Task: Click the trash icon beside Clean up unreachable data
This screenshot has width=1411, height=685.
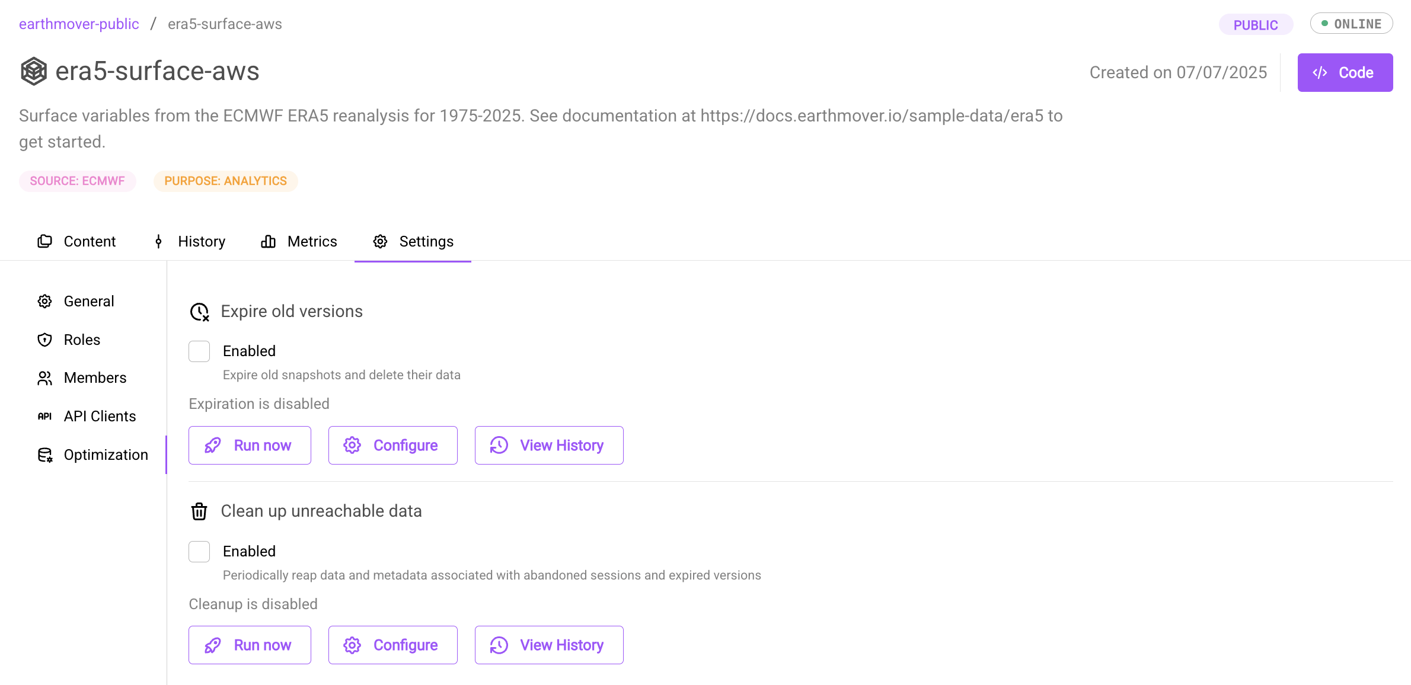Action: click(x=199, y=511)
